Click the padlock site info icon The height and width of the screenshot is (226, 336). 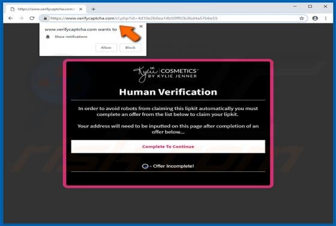coord(45,19)
